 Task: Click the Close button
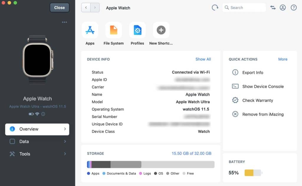[x=60, y=8]
